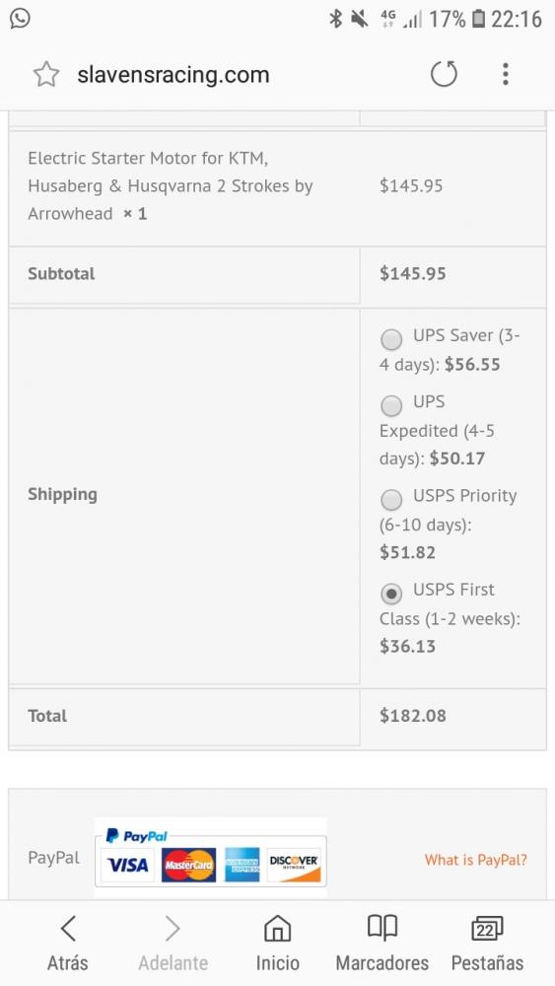
Task: Click the American Express card icon
Action: tap(242, 866)
